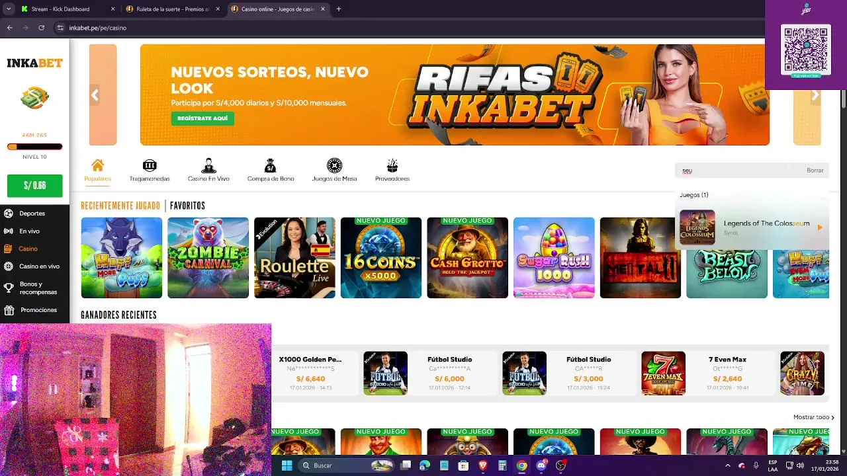The width and height of the screenshot is (847, 476).
Task: Click the INKABET logo
Action: 34,63
